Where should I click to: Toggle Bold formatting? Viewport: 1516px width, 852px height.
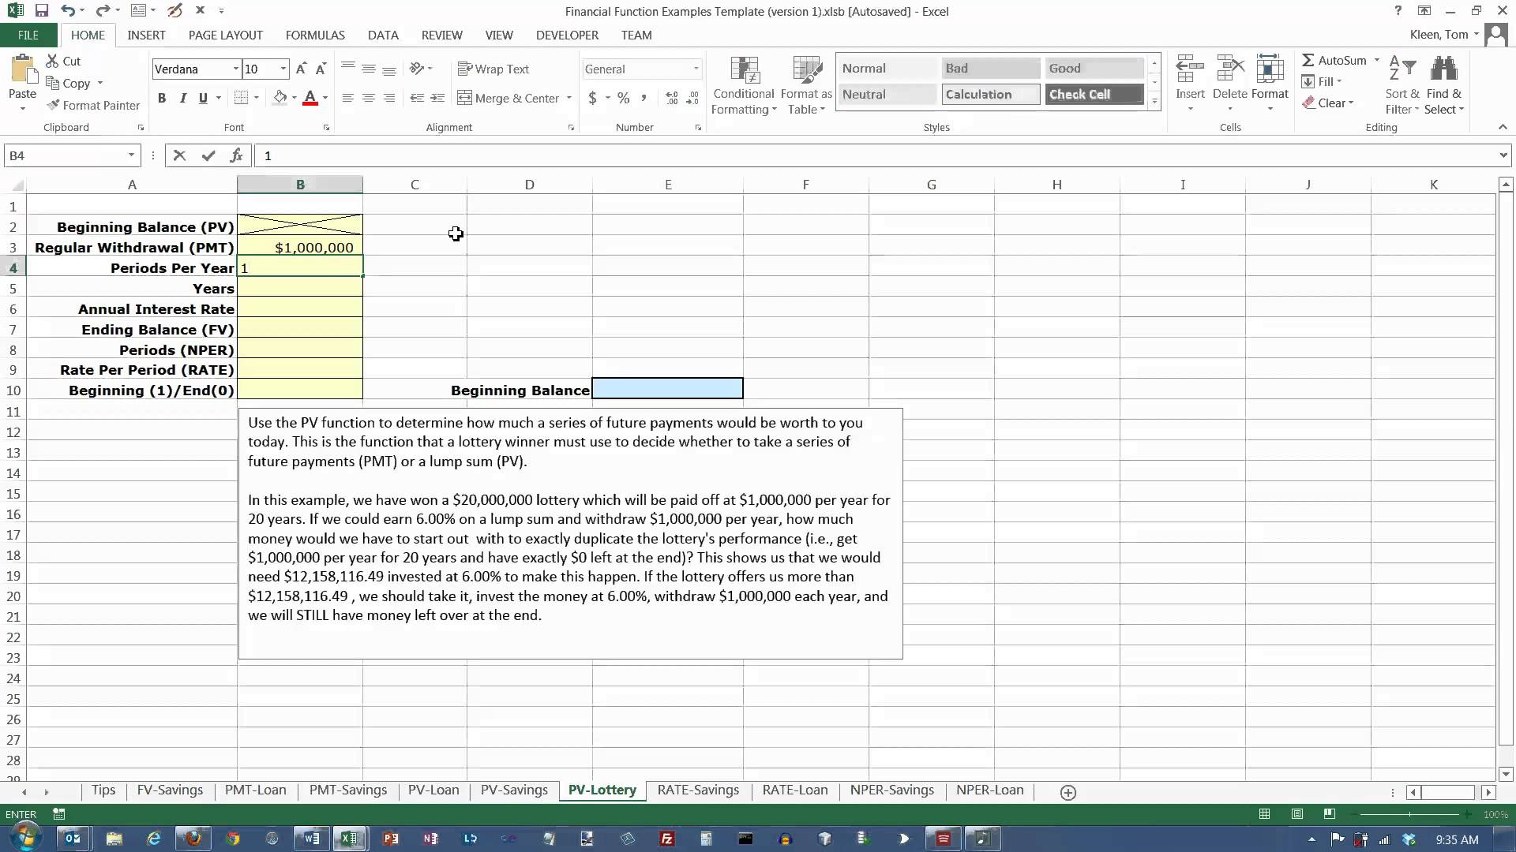[163, 98]
